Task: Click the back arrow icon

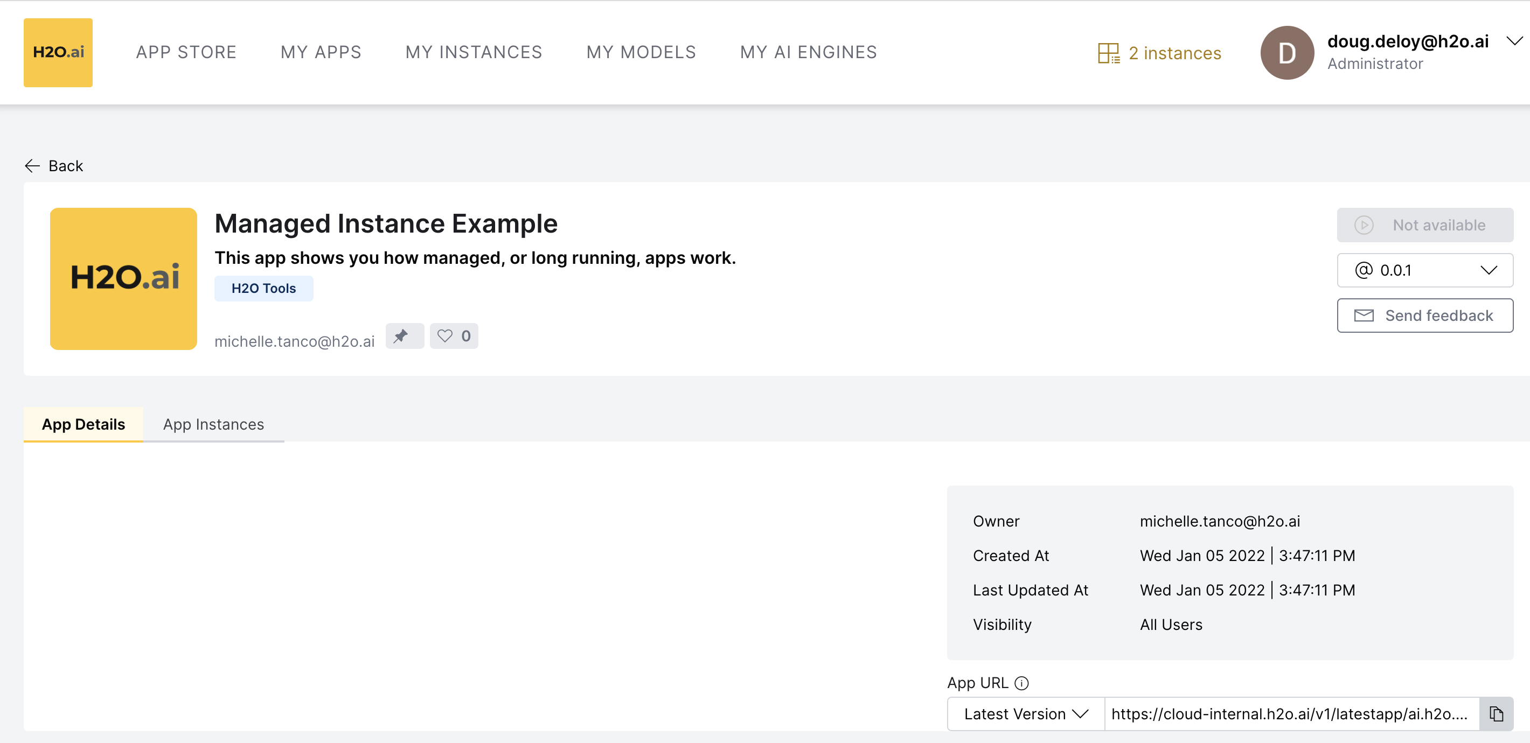Action: click(x=32, y=166)
